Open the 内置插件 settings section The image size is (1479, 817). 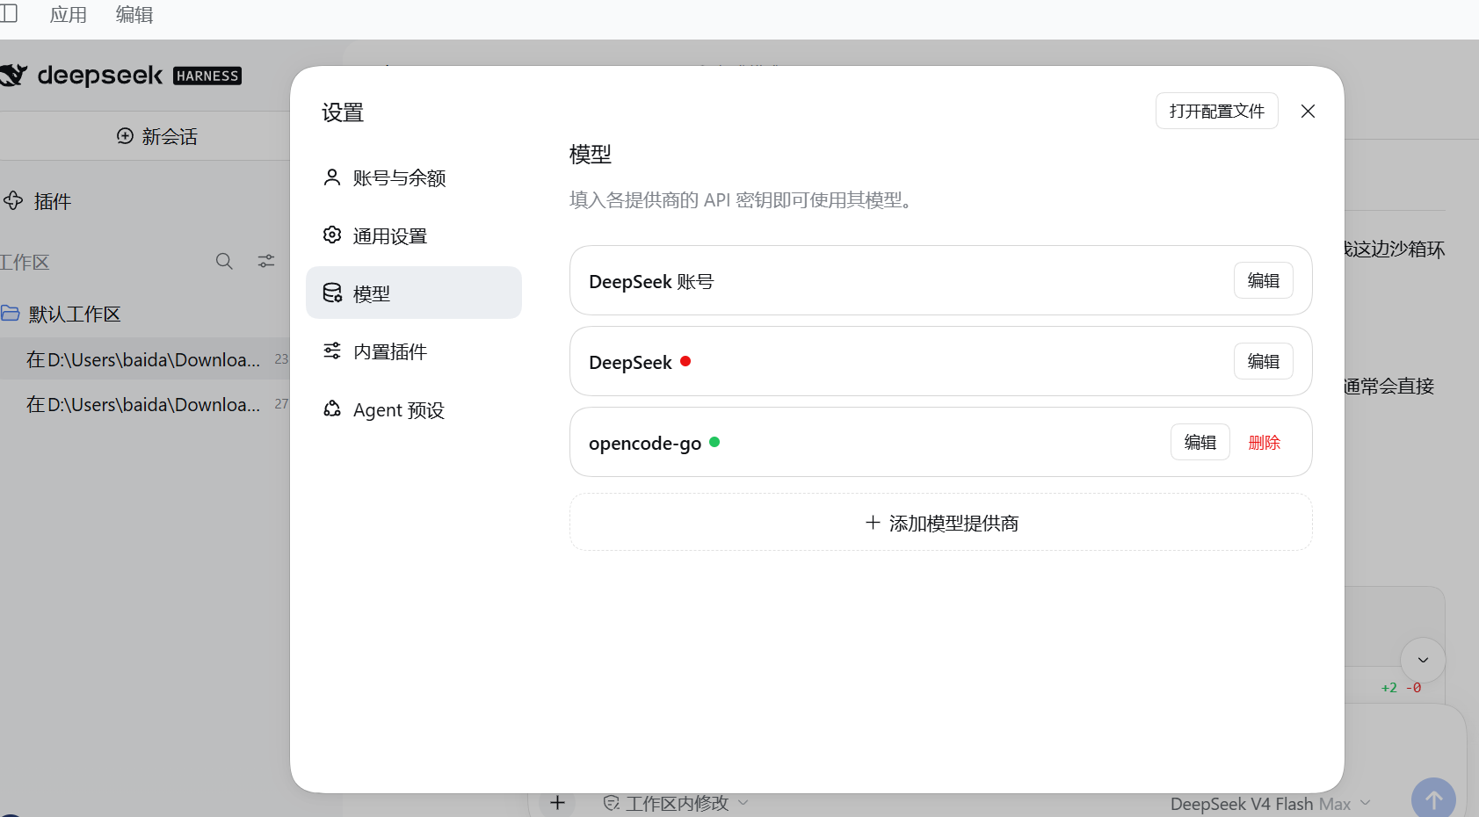(413, 352)
